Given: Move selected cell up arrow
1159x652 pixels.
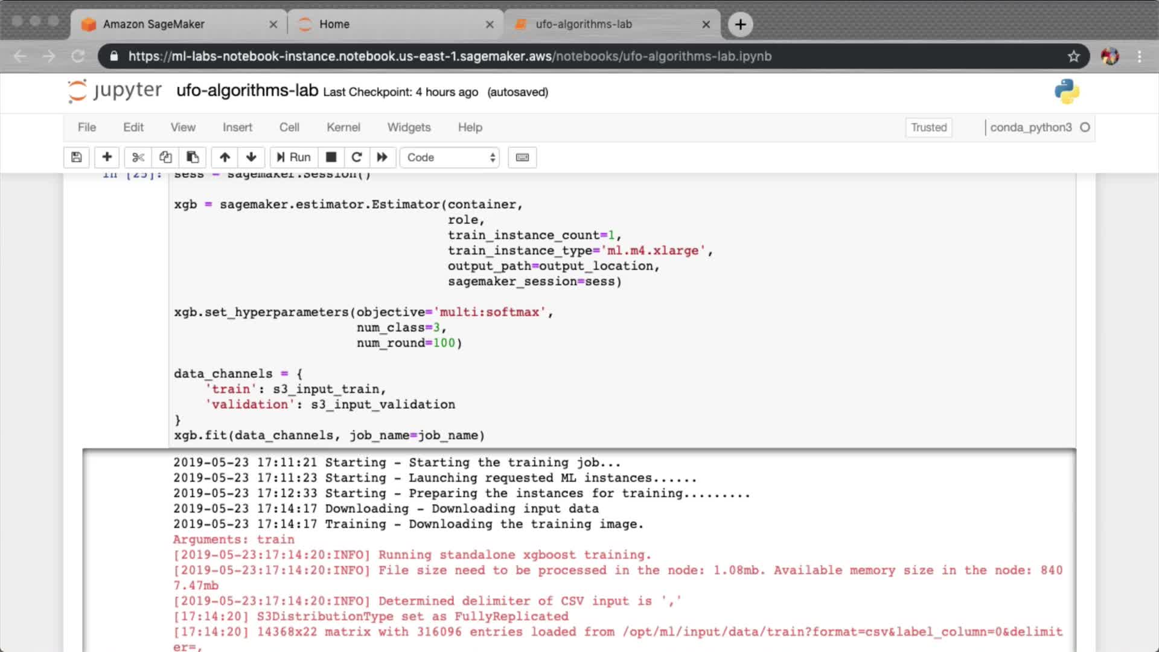Looking at the screenshot, I should pos(225,158).
